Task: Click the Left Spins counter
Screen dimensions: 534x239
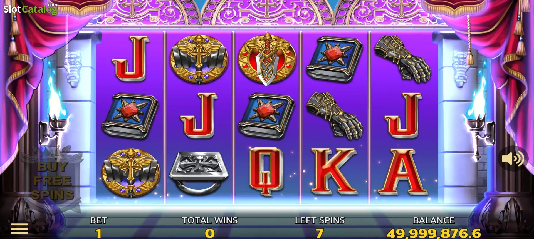Action: click(320, 233)
